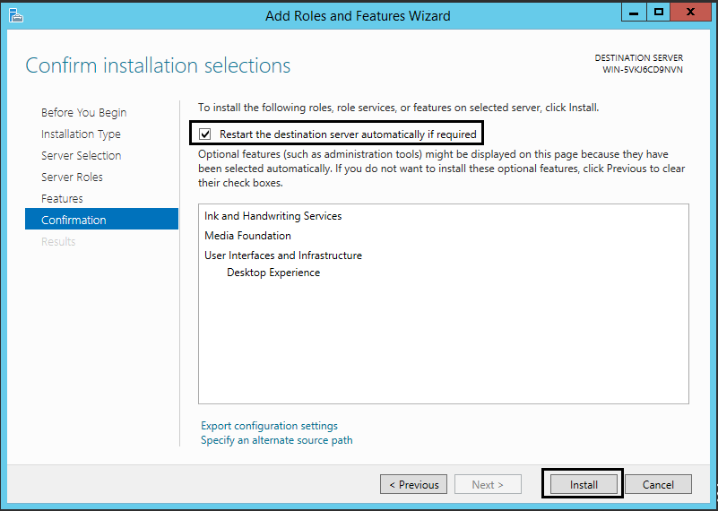Click User Interfaces and Infrastructure entry
Screen dimensions: 718x511
tap(282, 255)
